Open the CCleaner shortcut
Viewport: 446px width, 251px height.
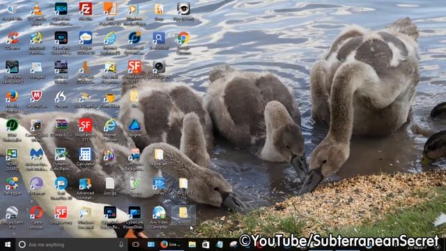click(12, 40)
